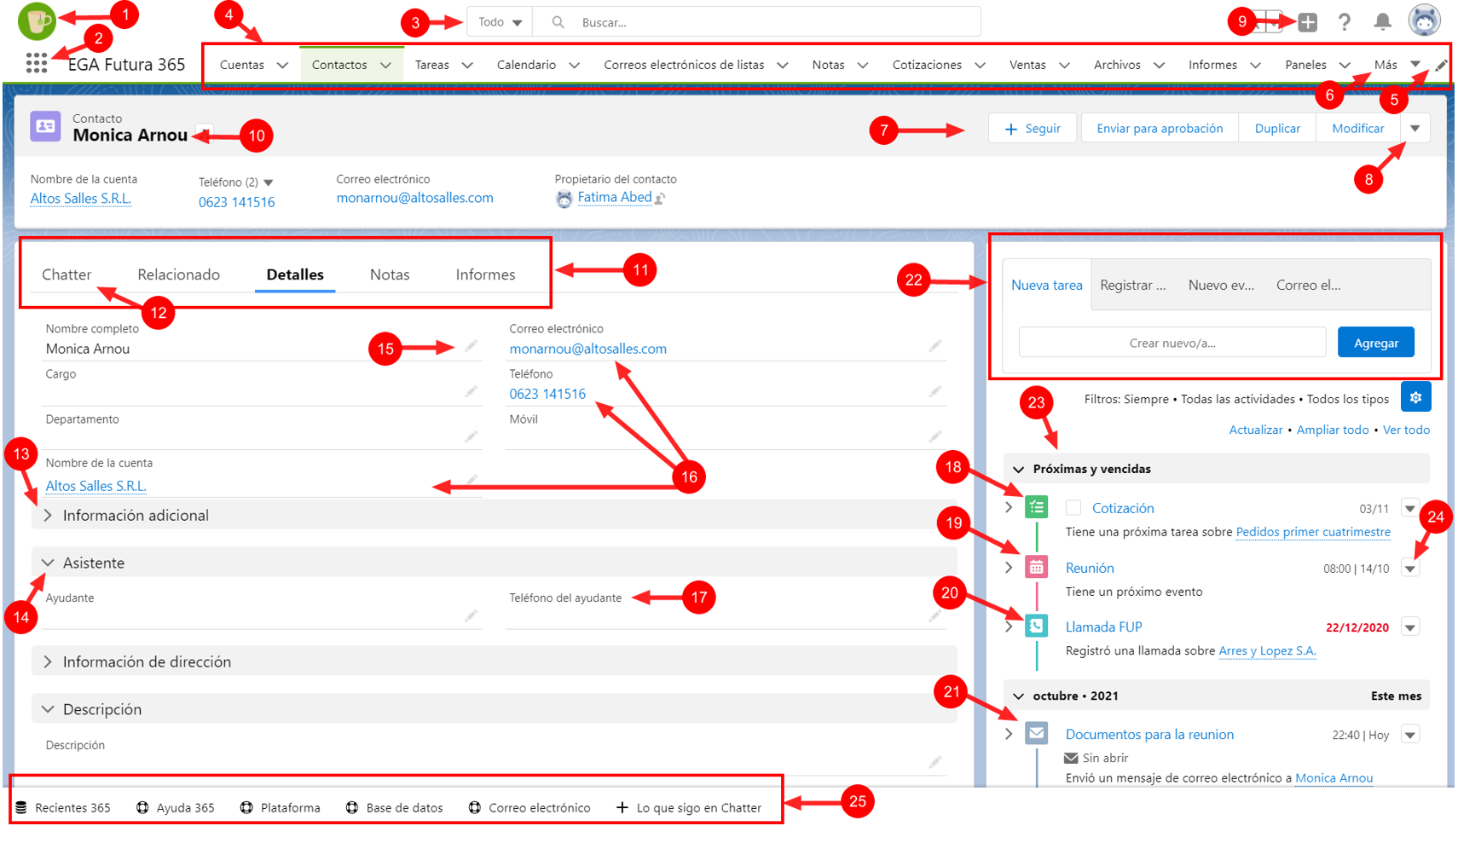This screenshot has width=1458, height=849.
Task: Open activity timeline filter settings gear
Action: click(1415, 397)
